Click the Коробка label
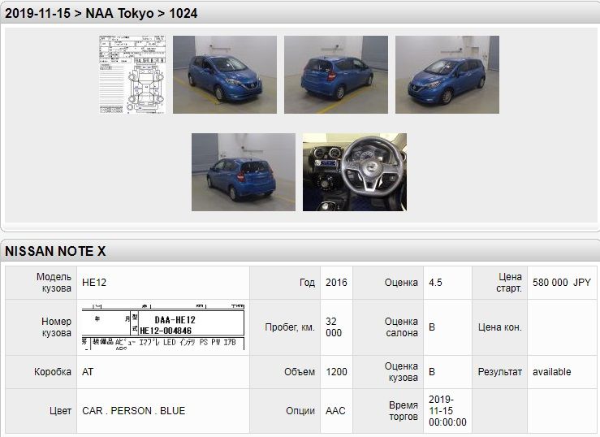The image size is (600, 437). 53,371
